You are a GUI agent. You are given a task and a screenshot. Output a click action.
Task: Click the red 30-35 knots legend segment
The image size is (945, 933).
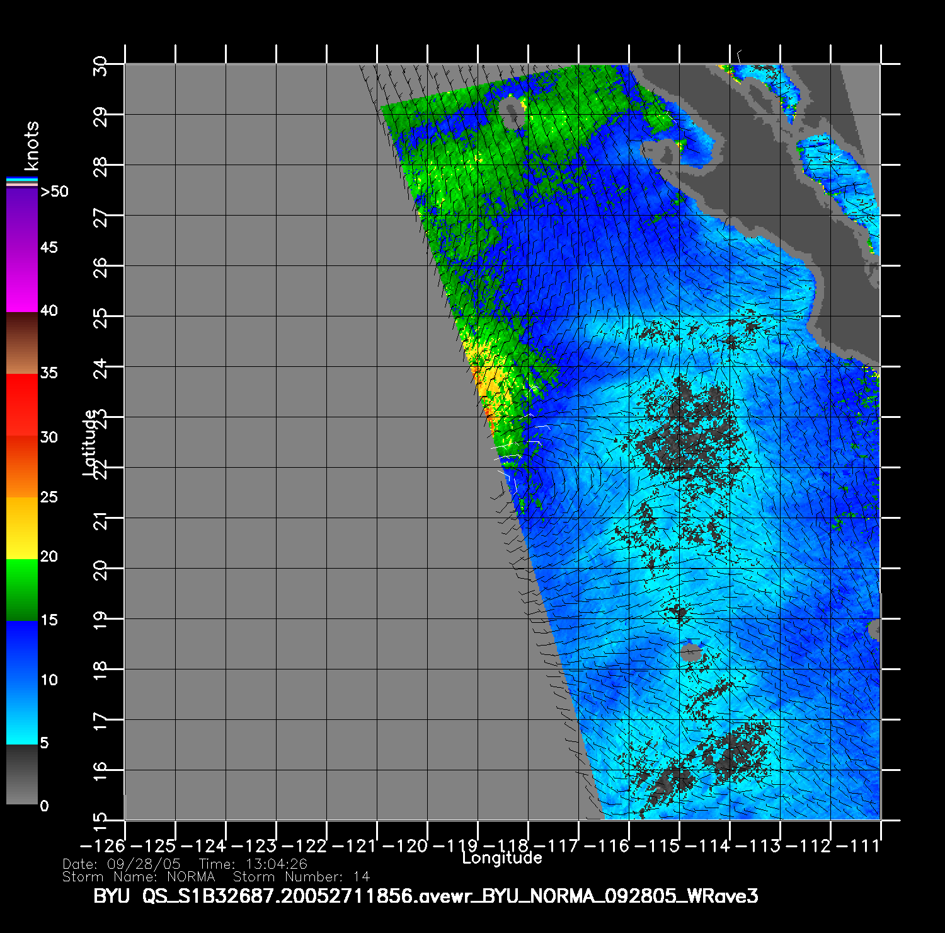[x=21, y=405]
